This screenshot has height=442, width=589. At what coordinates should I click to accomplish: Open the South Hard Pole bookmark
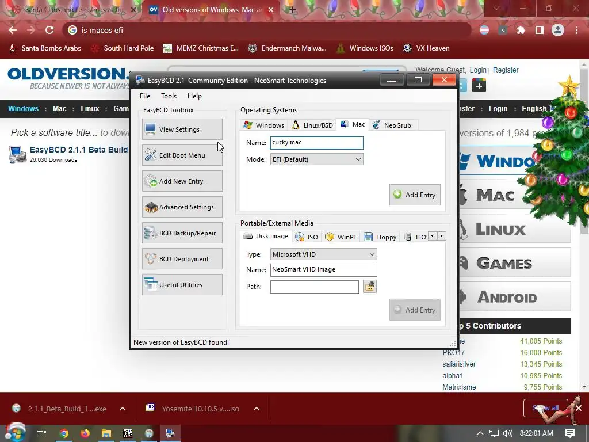(123, 48)
